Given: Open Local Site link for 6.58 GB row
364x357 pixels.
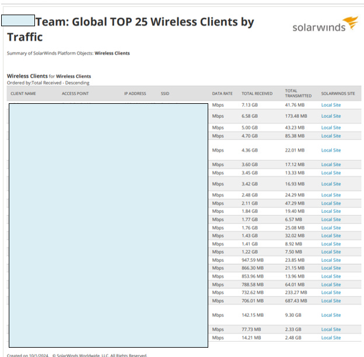Looking at the screenshot, I should tap(331, 116).
